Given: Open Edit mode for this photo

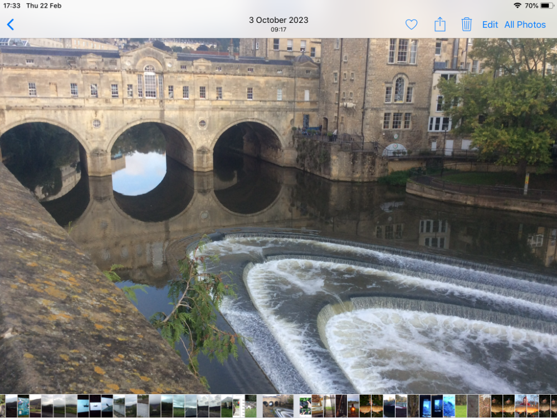Looking at the screenshot, I should point(490,25).
